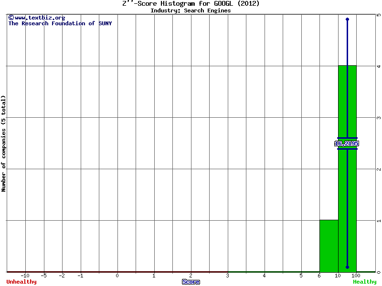The height and width of the screenshot is (286, 382).
Task: Select the 16.2195 value label
Action: [346, 143]
